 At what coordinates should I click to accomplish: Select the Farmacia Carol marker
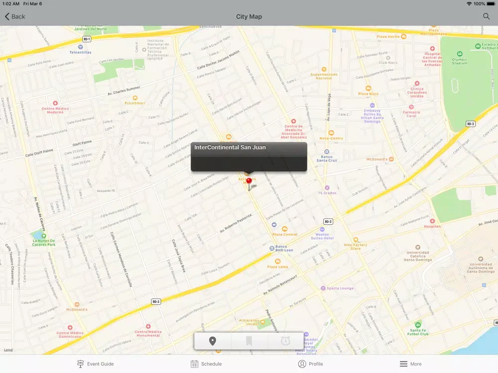pos(411,107)
